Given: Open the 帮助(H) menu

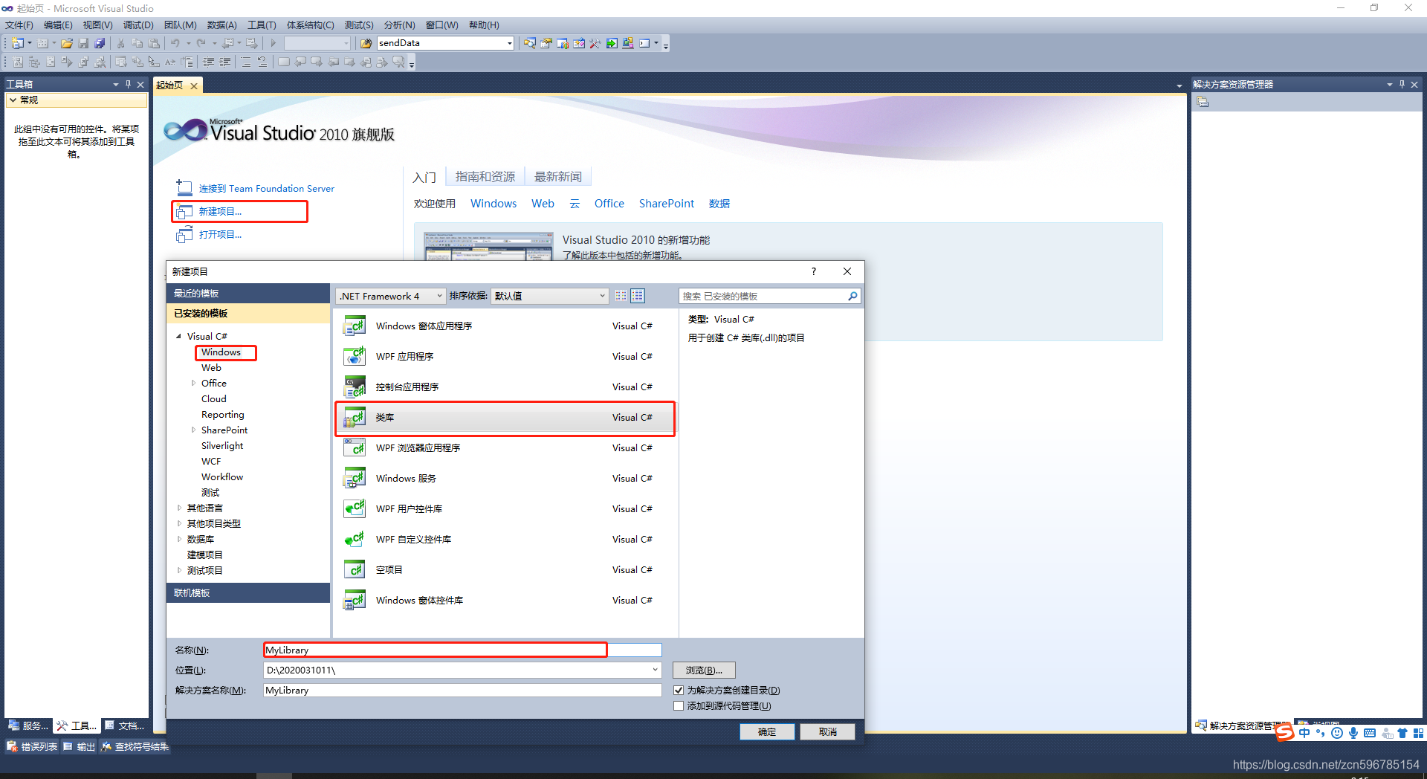Looking at the screenshot, I should (484, 25).
